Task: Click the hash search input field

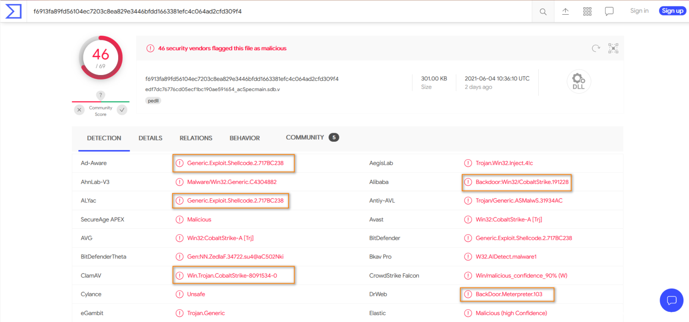Action: pyautogui.click(x=275, y=11)
